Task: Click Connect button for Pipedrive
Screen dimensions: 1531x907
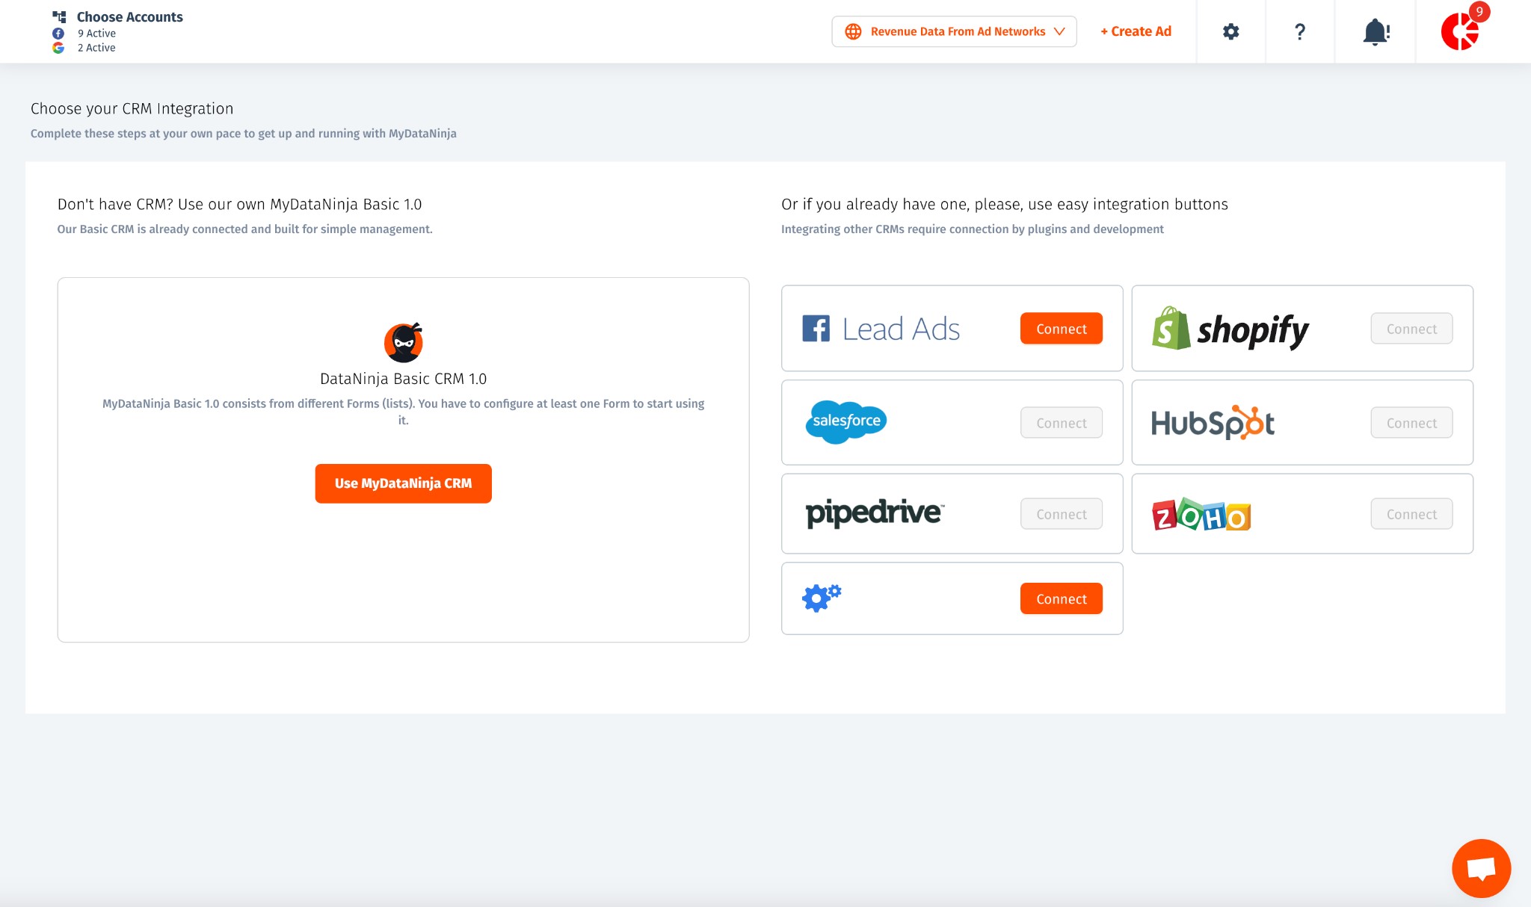Action: coord(1061,514)
